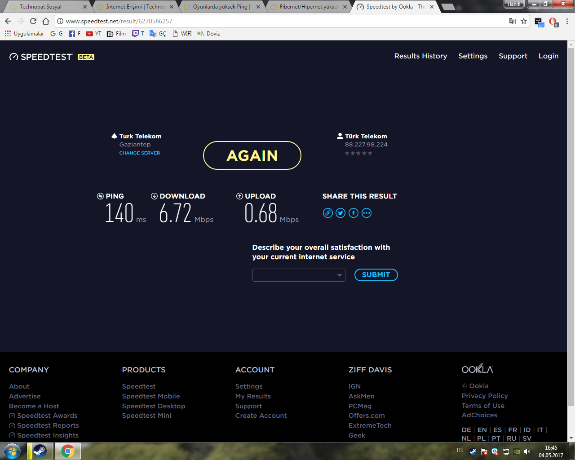
Task: Open the Facebook bookmark labeled F
Action: (x=75, y=34)
